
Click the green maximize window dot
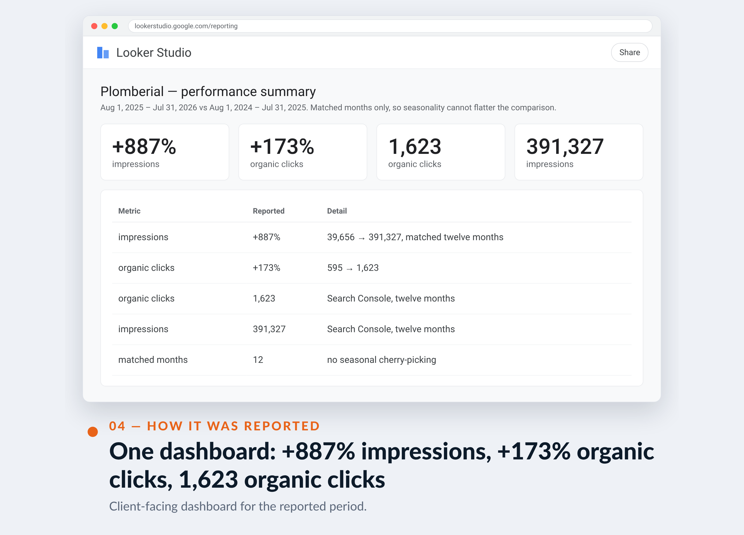coord(114,26)
